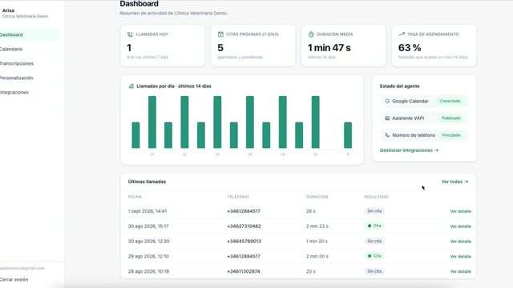Open Gestionar integraciones link
This screenshot has height=288, width=513.
[x=409, y=150]
